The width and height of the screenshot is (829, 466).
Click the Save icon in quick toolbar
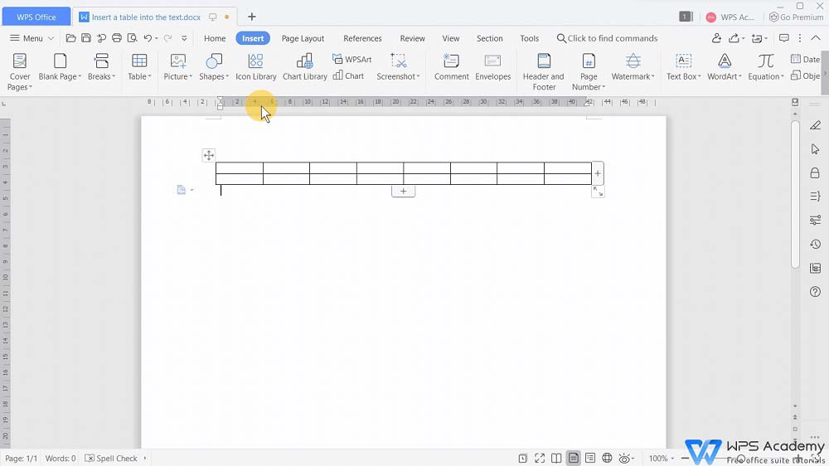86,38
